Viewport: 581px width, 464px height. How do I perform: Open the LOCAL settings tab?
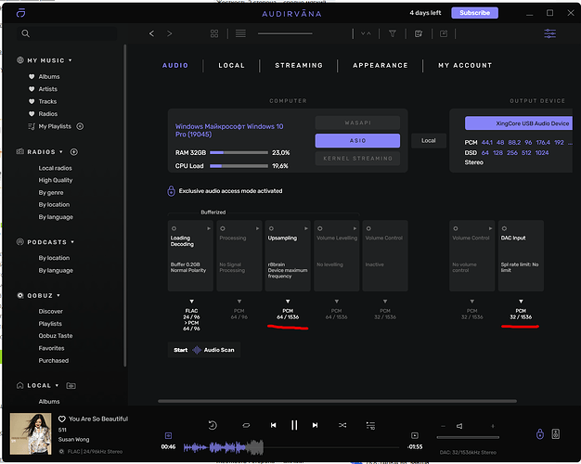point(232,66)
